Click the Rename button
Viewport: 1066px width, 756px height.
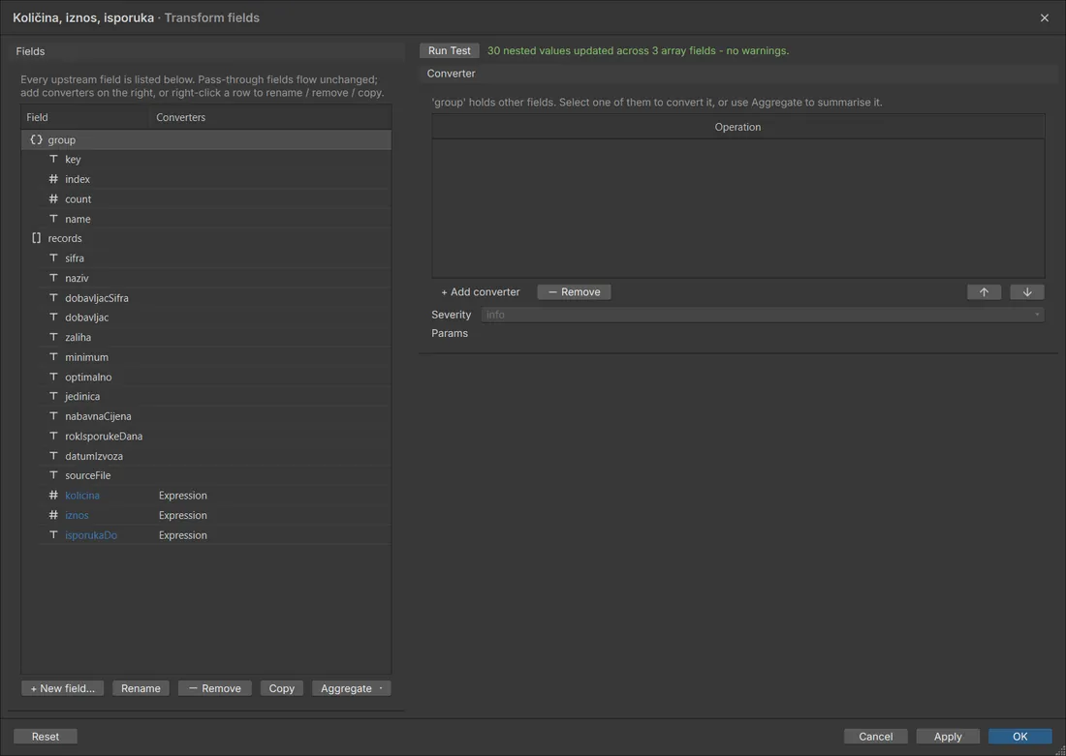point(141,688)
